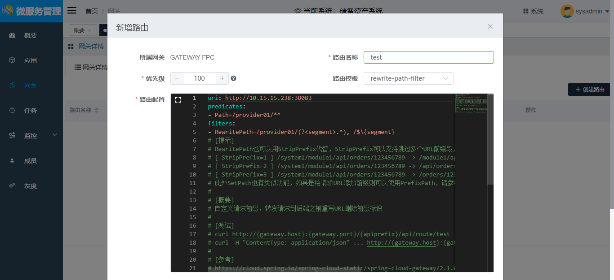
Task: Click the 创建路由 button
Action: point(589,90)
